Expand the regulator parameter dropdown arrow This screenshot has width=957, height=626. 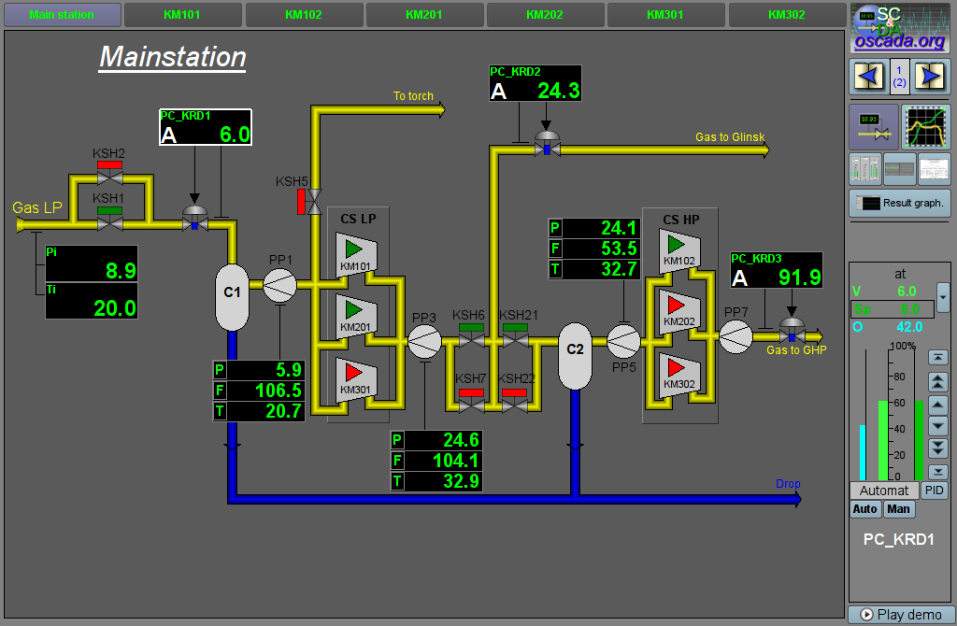click(x=942, y=298)
